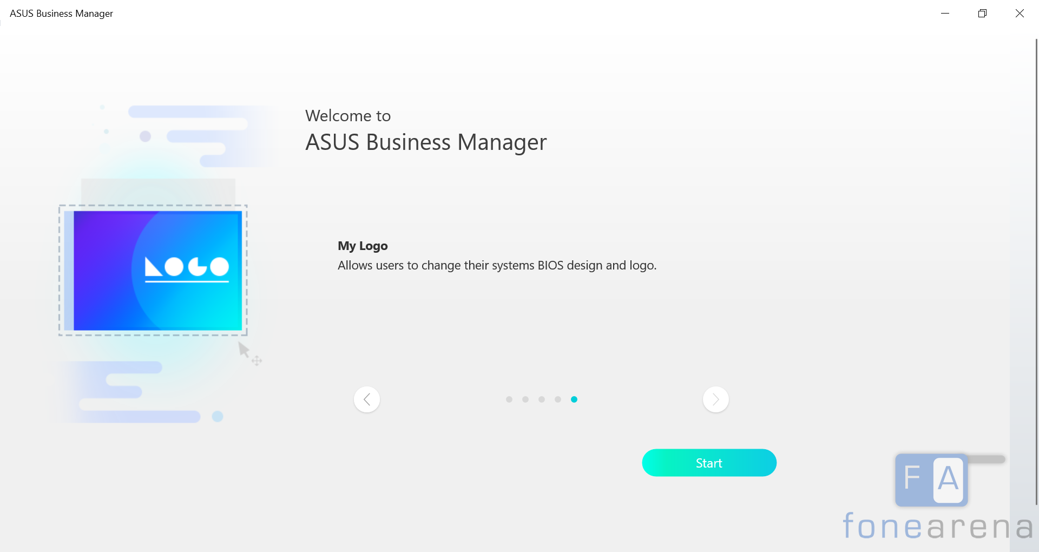This screenshot has height=552, width=1039.
Task: Minimize the ASUS Business Manager window
Action: (945, 14)
